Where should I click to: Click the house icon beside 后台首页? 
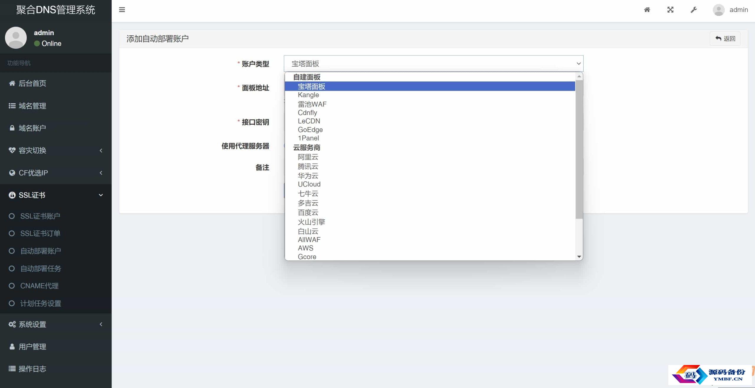[x=12, y=83]
